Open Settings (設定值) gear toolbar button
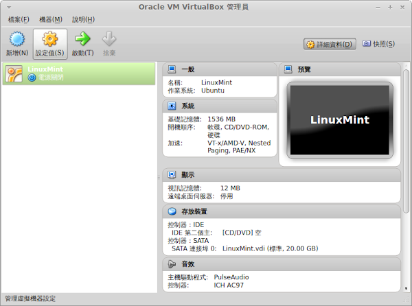 (50, 44)
